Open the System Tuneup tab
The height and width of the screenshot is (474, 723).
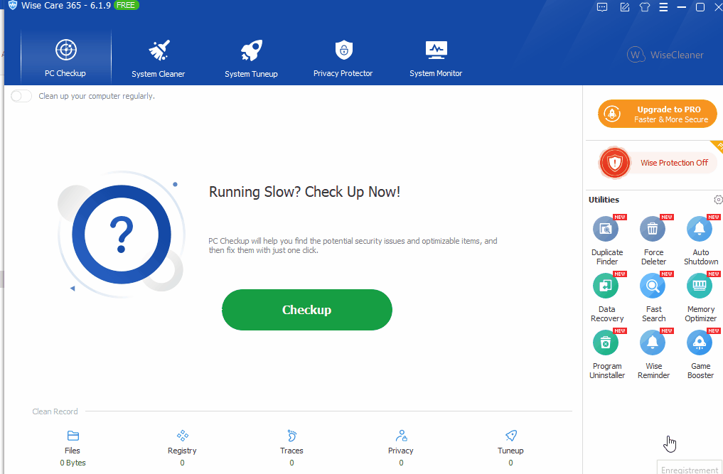point(251,58)
